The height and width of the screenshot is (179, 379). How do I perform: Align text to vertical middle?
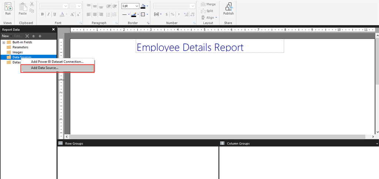95,6
